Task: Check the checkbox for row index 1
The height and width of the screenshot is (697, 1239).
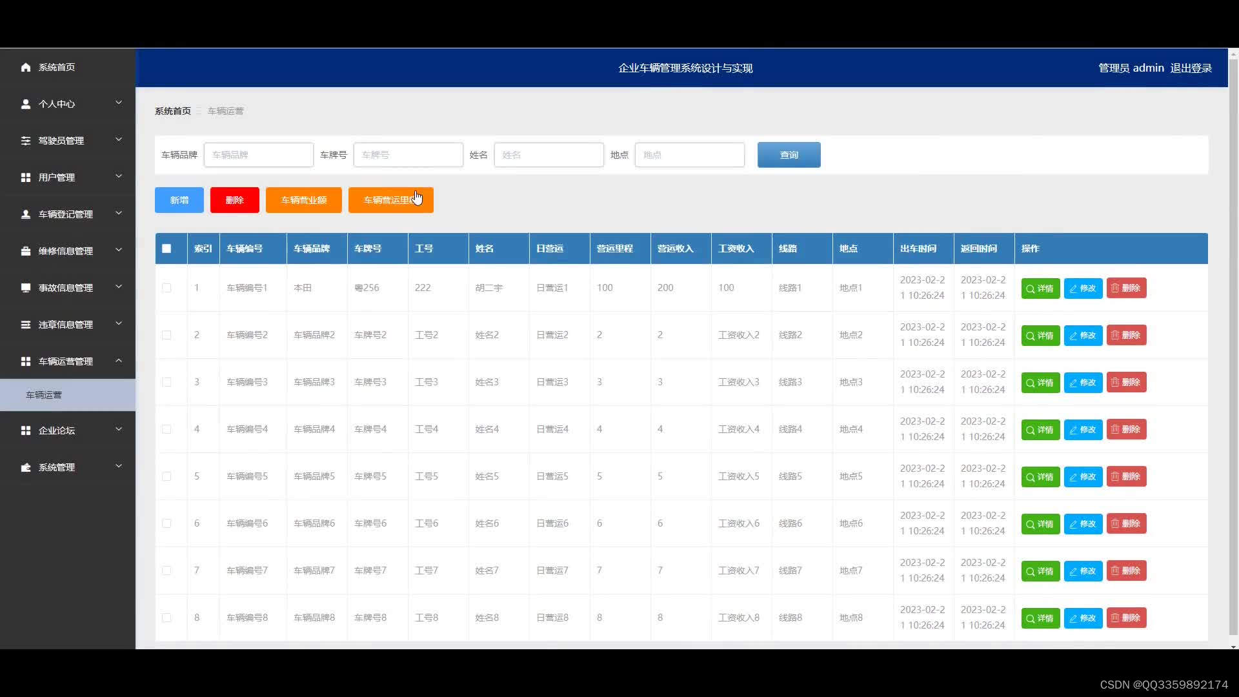Action: click(166, 288)
